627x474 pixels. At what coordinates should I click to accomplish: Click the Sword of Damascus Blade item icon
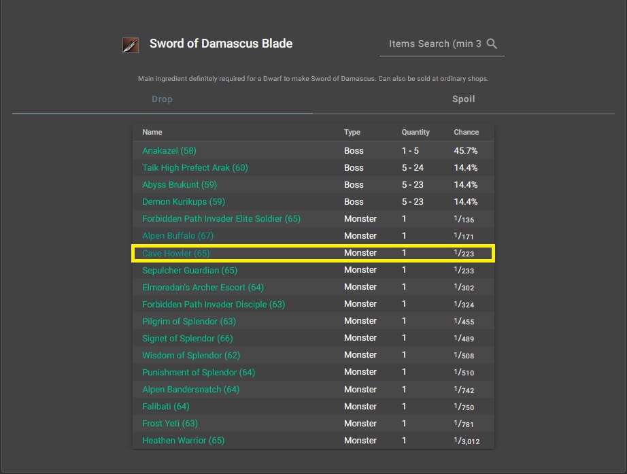click(130, 45)
